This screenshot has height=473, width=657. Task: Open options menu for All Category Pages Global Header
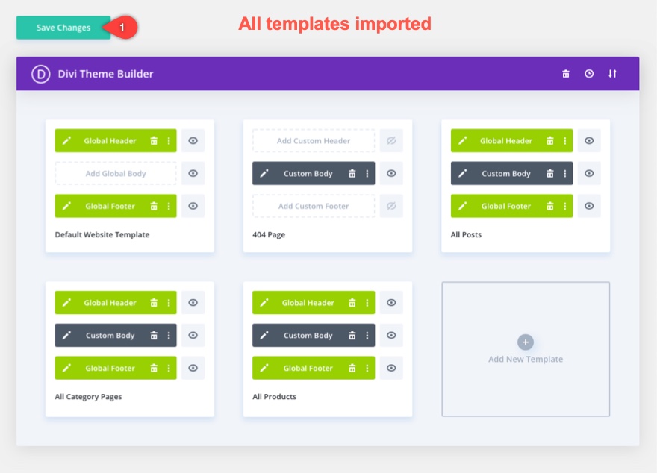pyautogui.click(x=169, y=303)
